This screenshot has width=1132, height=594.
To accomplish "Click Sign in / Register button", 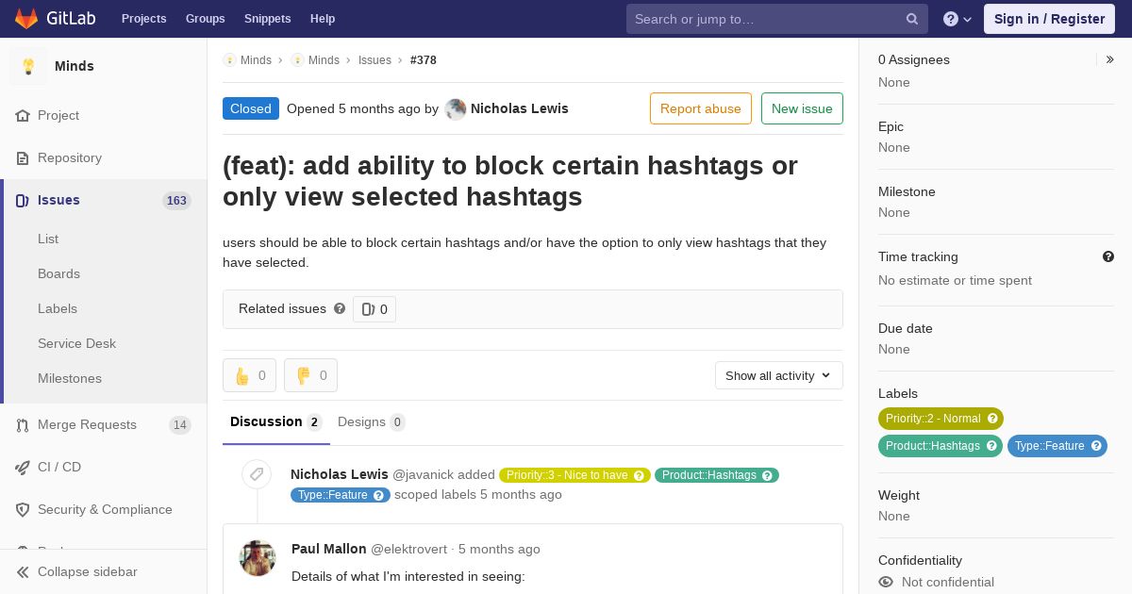I will (x=1049, y=19).
